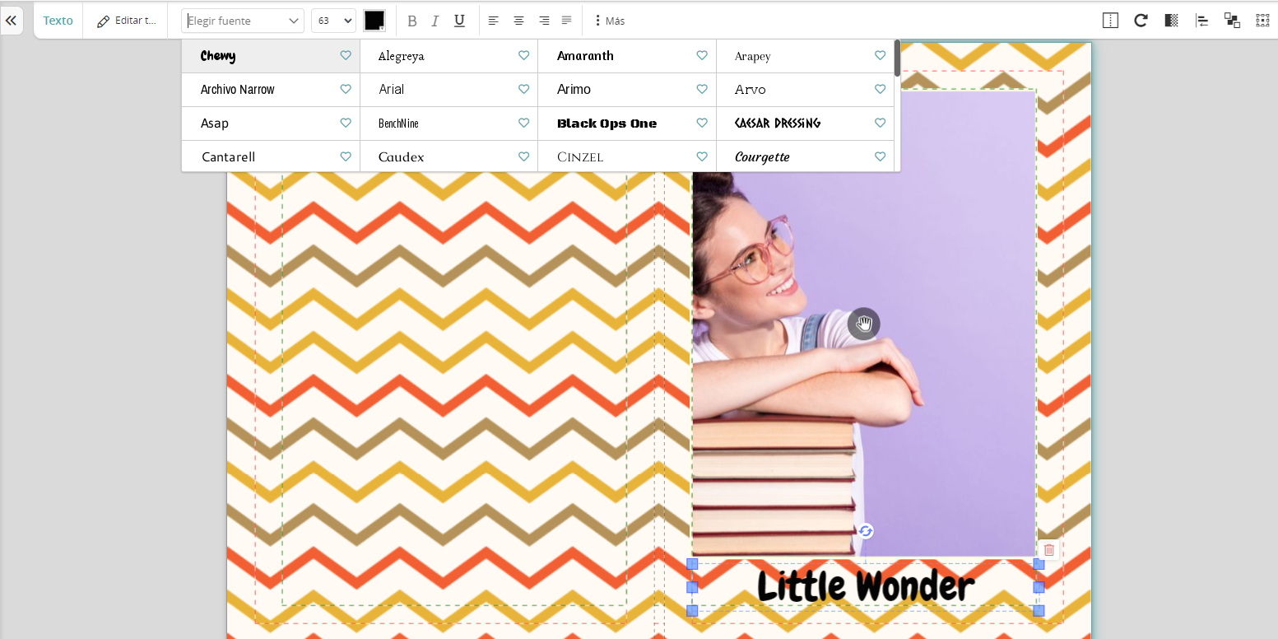Image resolution: width=1278 pixels, height=639 pixels.
Task: Click the hand pan icon on the photo
Action: (863, 324)
